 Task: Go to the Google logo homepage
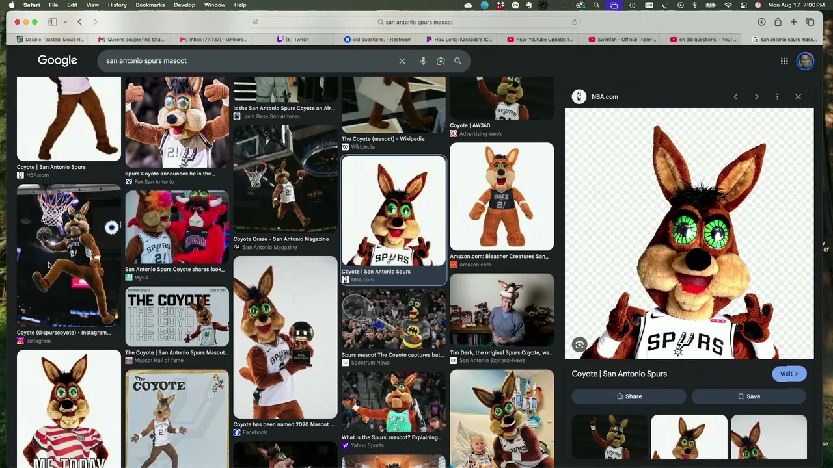57,60
